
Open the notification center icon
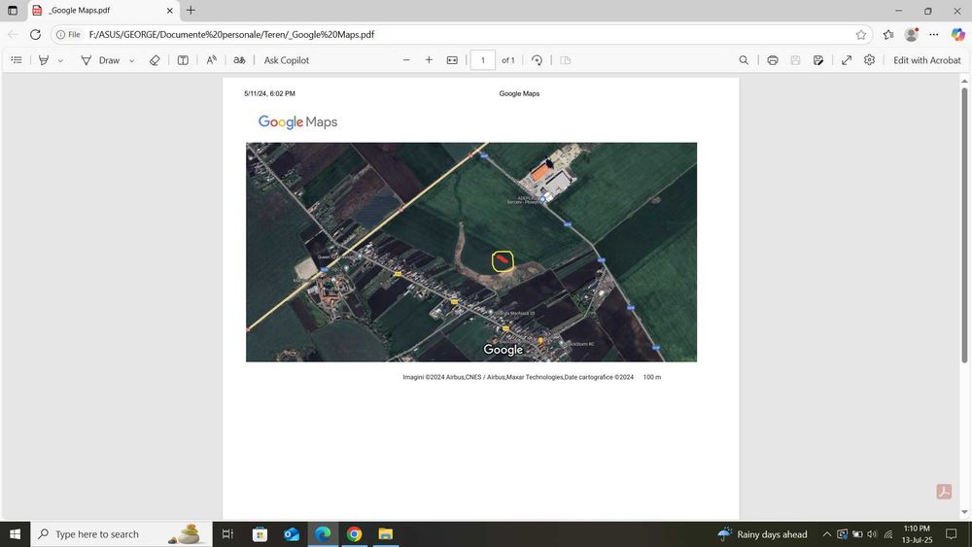coord(951,534)
